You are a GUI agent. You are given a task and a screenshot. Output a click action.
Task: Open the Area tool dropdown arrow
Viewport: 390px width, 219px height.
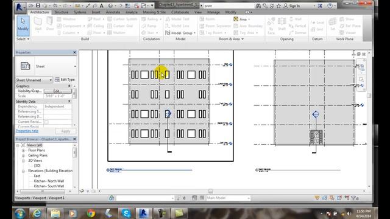coord(249,19)
